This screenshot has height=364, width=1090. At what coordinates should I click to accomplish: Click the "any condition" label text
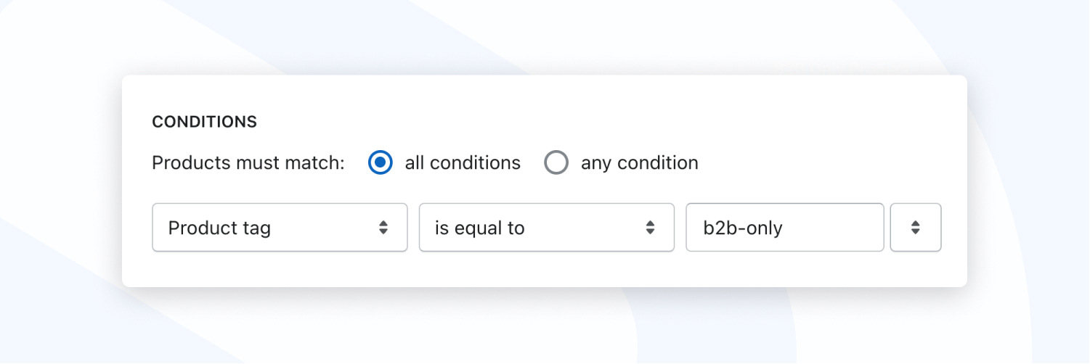(639, 162)
